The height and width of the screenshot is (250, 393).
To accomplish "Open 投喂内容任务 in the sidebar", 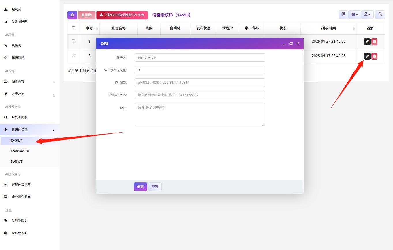I will 20,151.
